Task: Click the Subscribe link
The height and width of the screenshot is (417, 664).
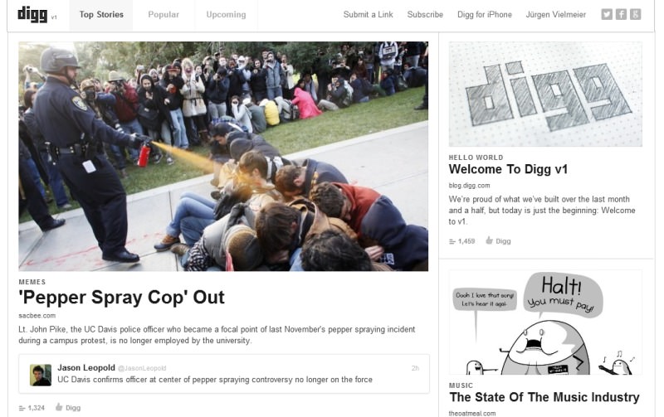Action: [425, 15]
